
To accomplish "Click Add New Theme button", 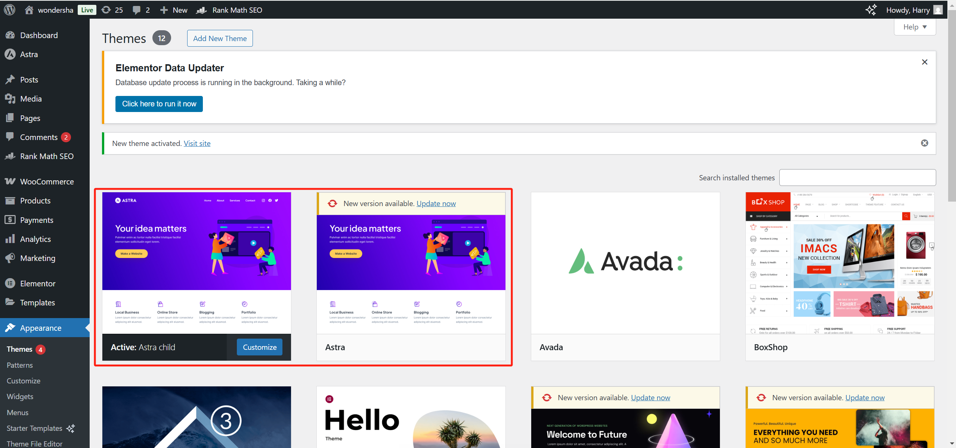I will pyautogui.click(x=220, y=38).
